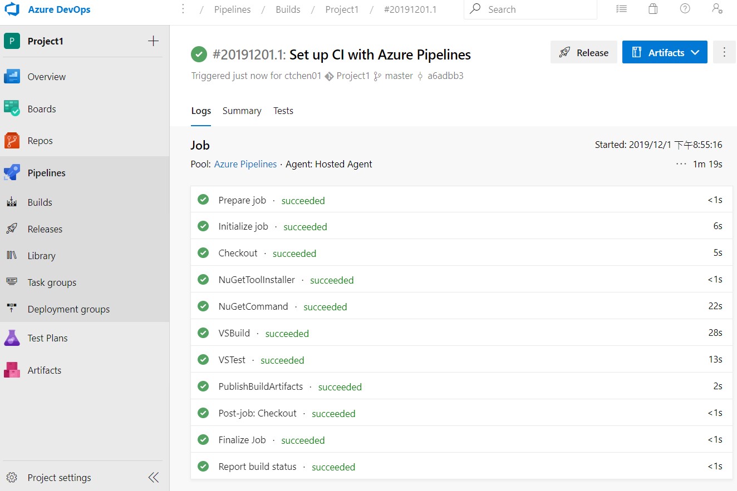Click the Library sidebar icon
The width and height of the screenshot is (737, 491).
coord(11,255)
